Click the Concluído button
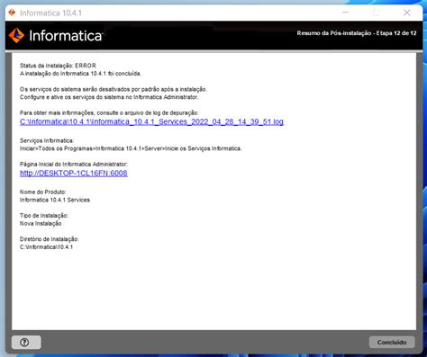Screen dimensions: 427x357 [392, 342]
